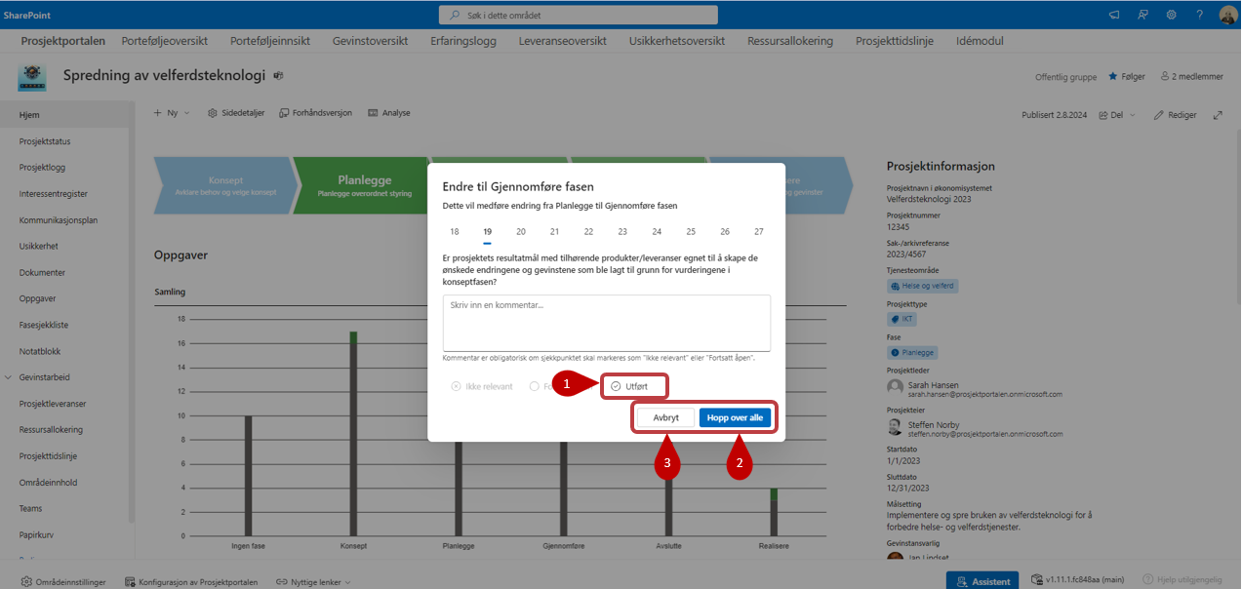Open the megaphone notifications icon
This screenshot has width=1242, height=589.
[x=1114, y=15]
